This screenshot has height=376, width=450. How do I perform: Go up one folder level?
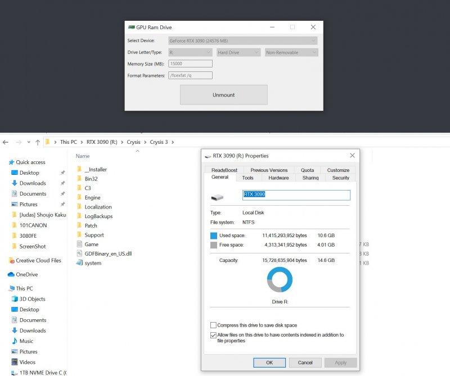coord(38,142)
